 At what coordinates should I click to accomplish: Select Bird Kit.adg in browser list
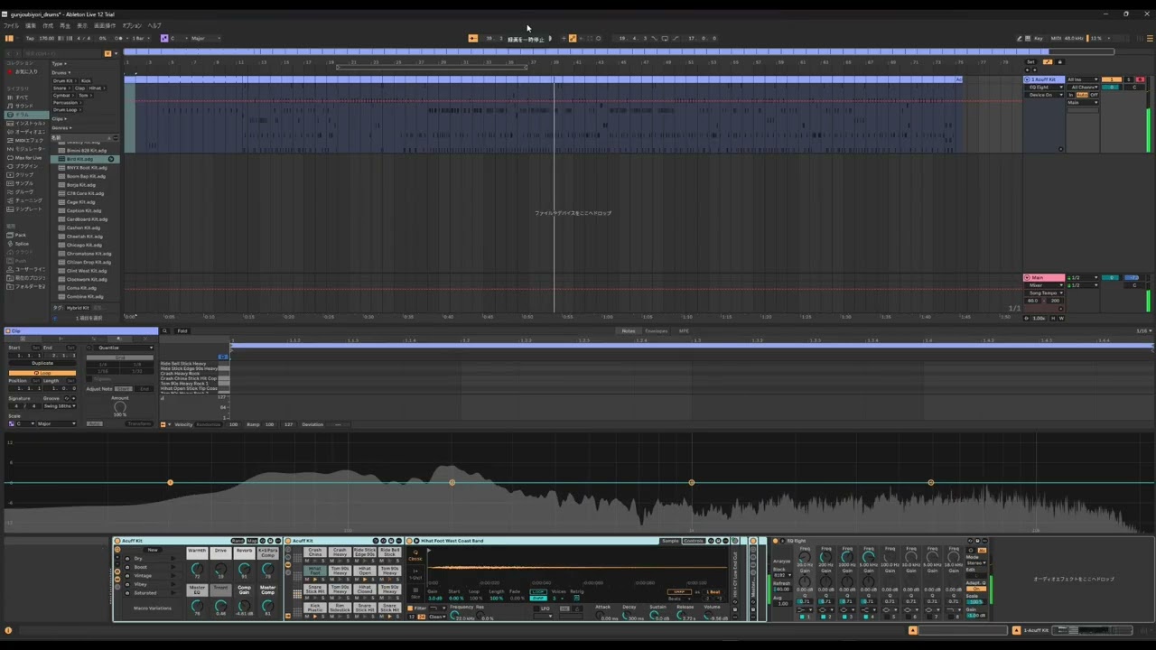84,159
